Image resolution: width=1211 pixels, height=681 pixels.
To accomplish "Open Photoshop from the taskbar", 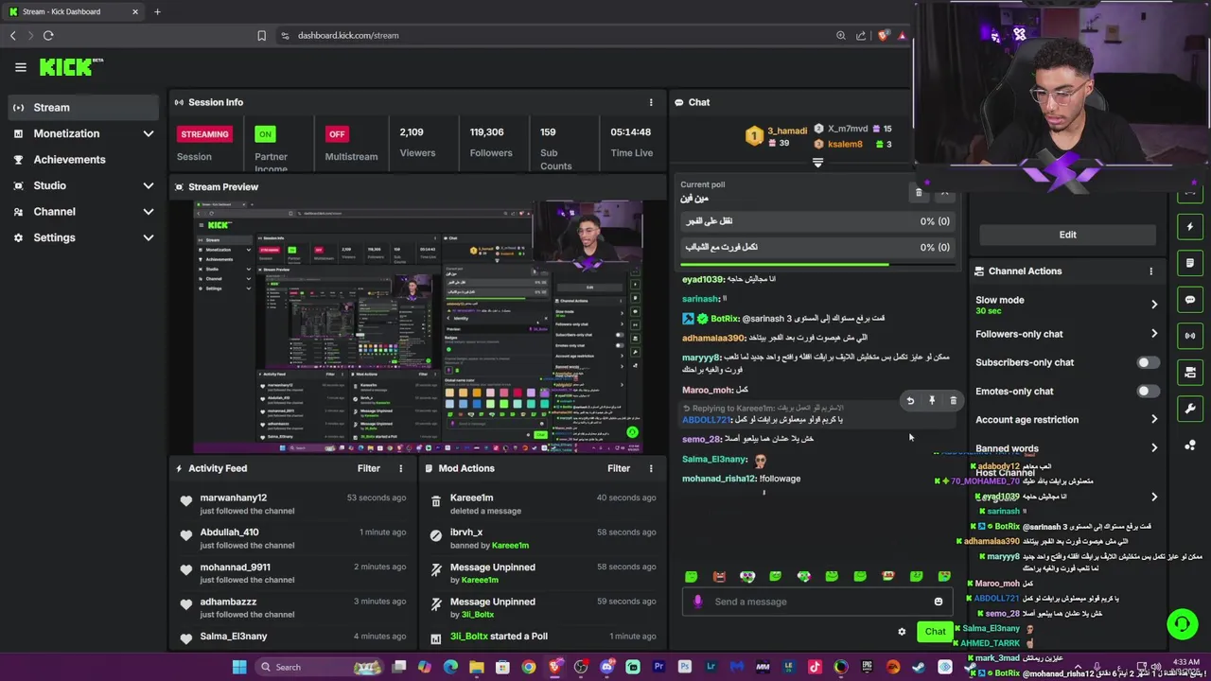I will click(685, 667).
